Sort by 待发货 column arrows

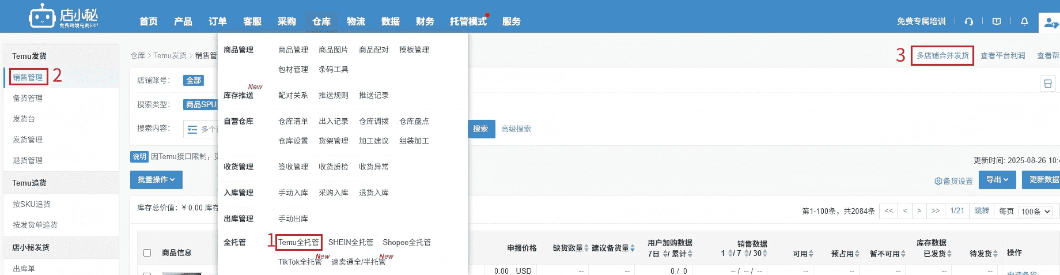tap(995, 254)
